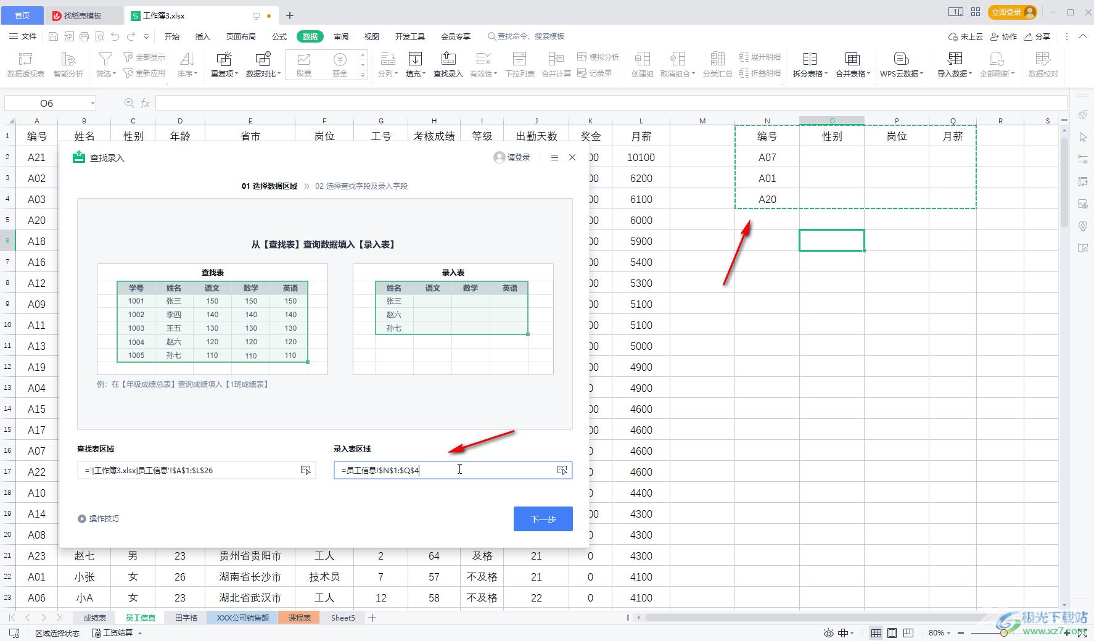This screenshot has height=641, width=1094.
Task: Switch to the 插入 ribbon tab
Action: click(203, 36)
